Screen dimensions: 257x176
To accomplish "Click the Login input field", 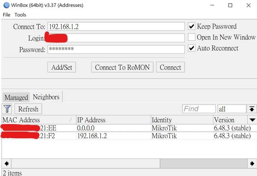I will (x=116, y=38).
